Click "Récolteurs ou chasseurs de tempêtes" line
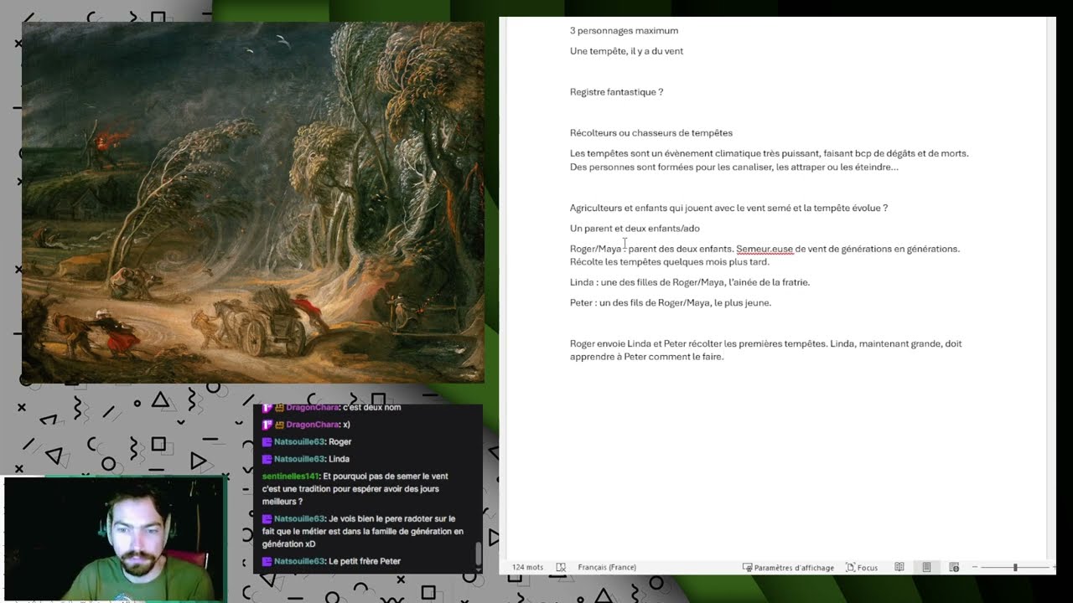 point(651,133)
